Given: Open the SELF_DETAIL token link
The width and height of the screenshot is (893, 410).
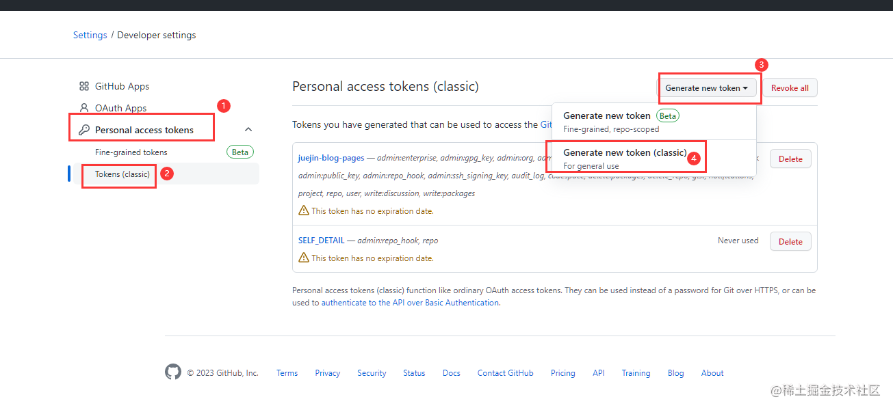Looking at the screenshot, I should tap(322, 241).
